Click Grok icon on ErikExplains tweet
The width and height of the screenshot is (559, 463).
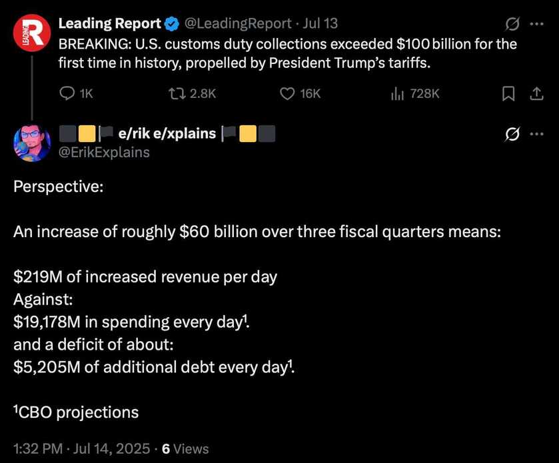(512, 135)
